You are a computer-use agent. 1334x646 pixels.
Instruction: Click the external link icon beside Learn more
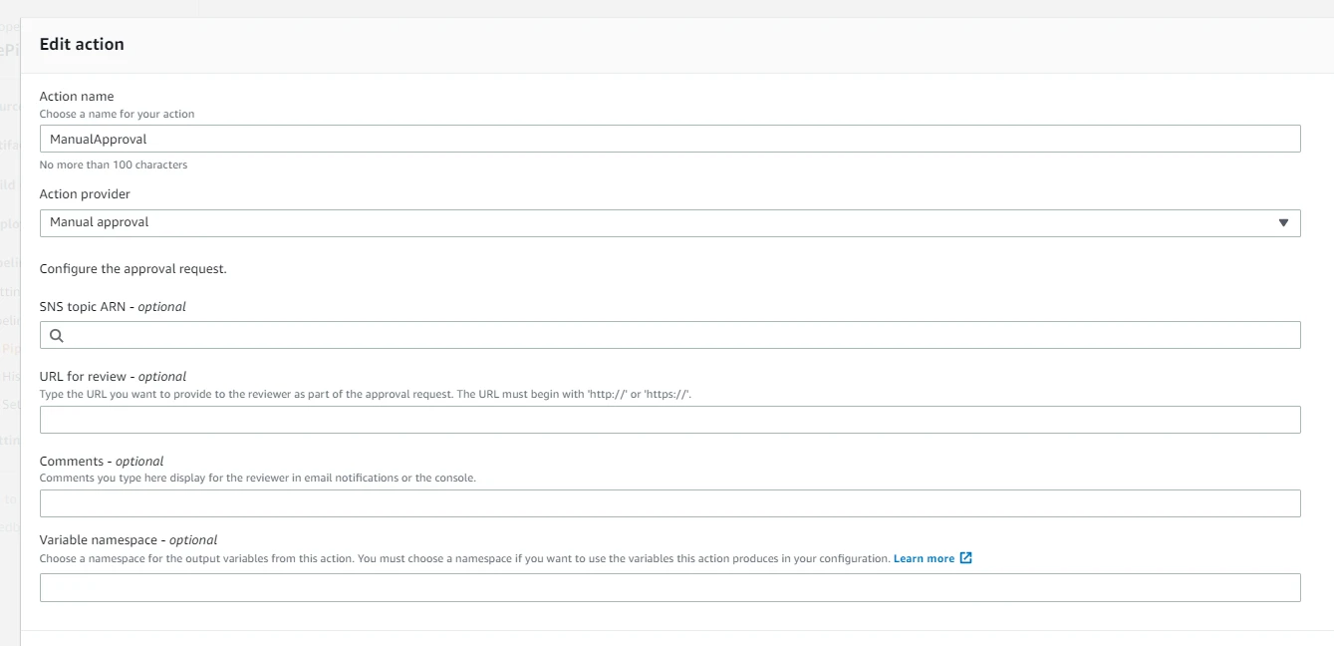(x=965, y=558)
